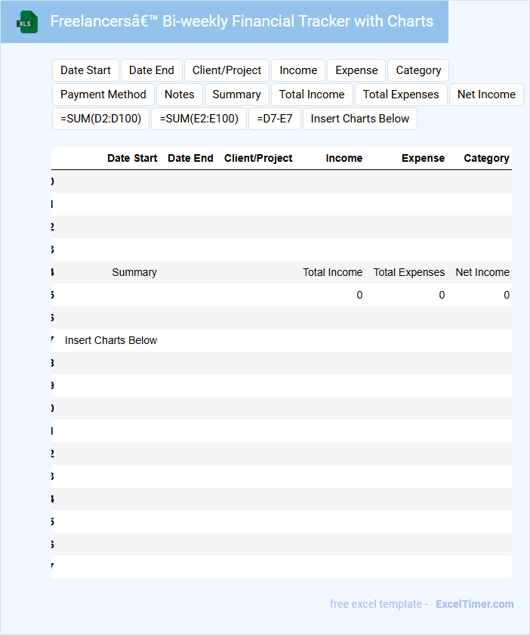Select the =D7-E7 formula tag

(274, 119)
